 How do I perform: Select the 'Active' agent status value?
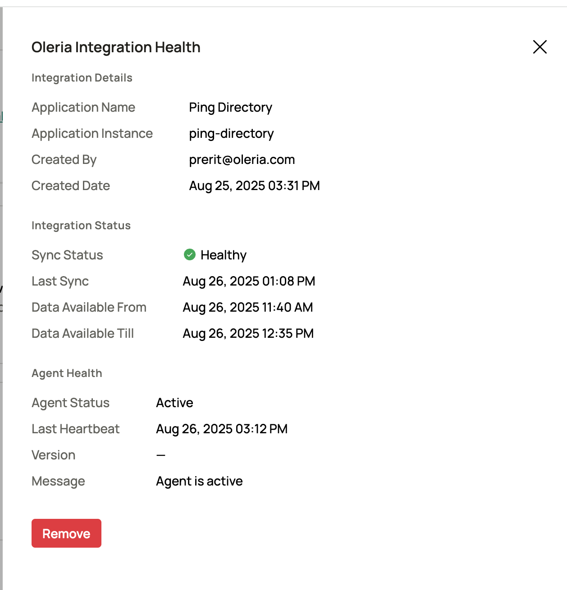click(174, 403)
